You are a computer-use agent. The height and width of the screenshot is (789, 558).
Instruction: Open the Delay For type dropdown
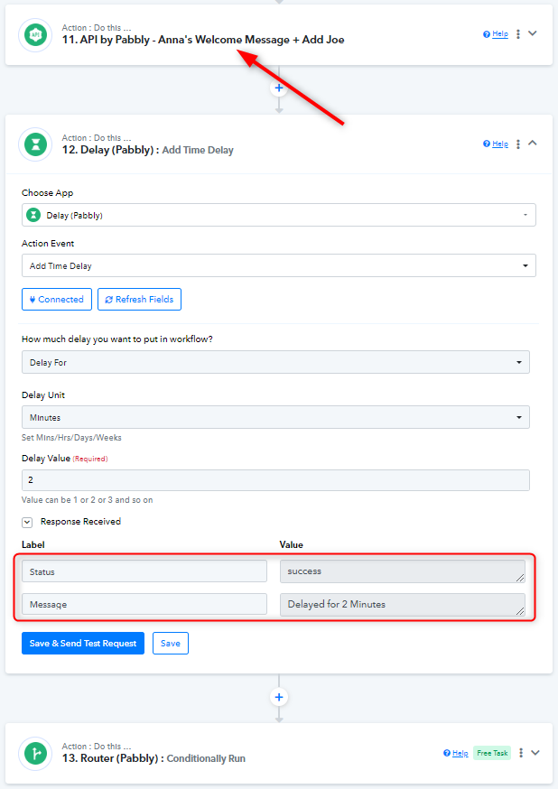(275, 362)
